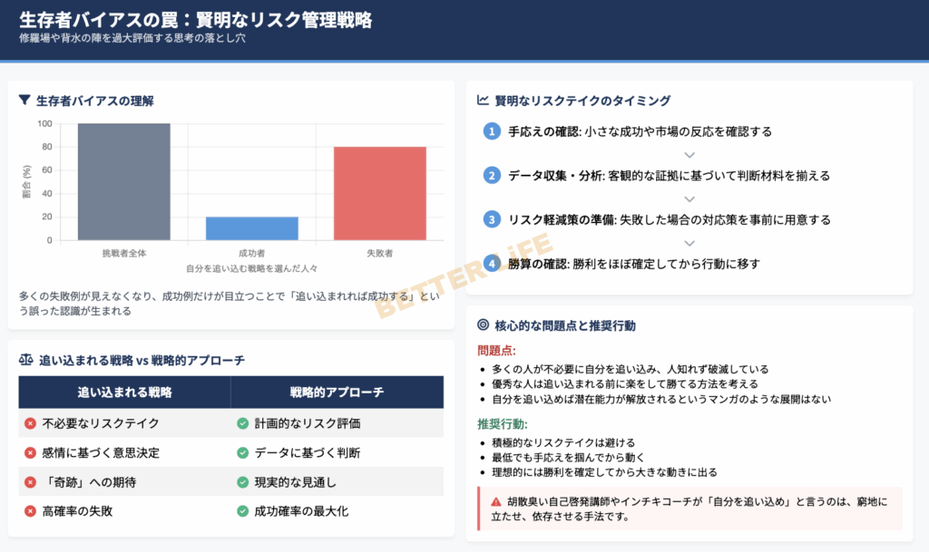Click the green check icon next to 成功確率の最大化
Image resolution: width=929 pixels, height=552 pixels.
(x=242, y=511)
